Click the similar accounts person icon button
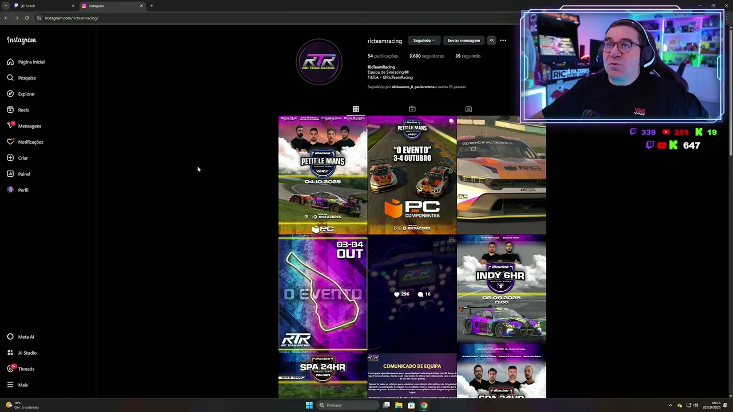733x412 pixels. pos(491,41)
